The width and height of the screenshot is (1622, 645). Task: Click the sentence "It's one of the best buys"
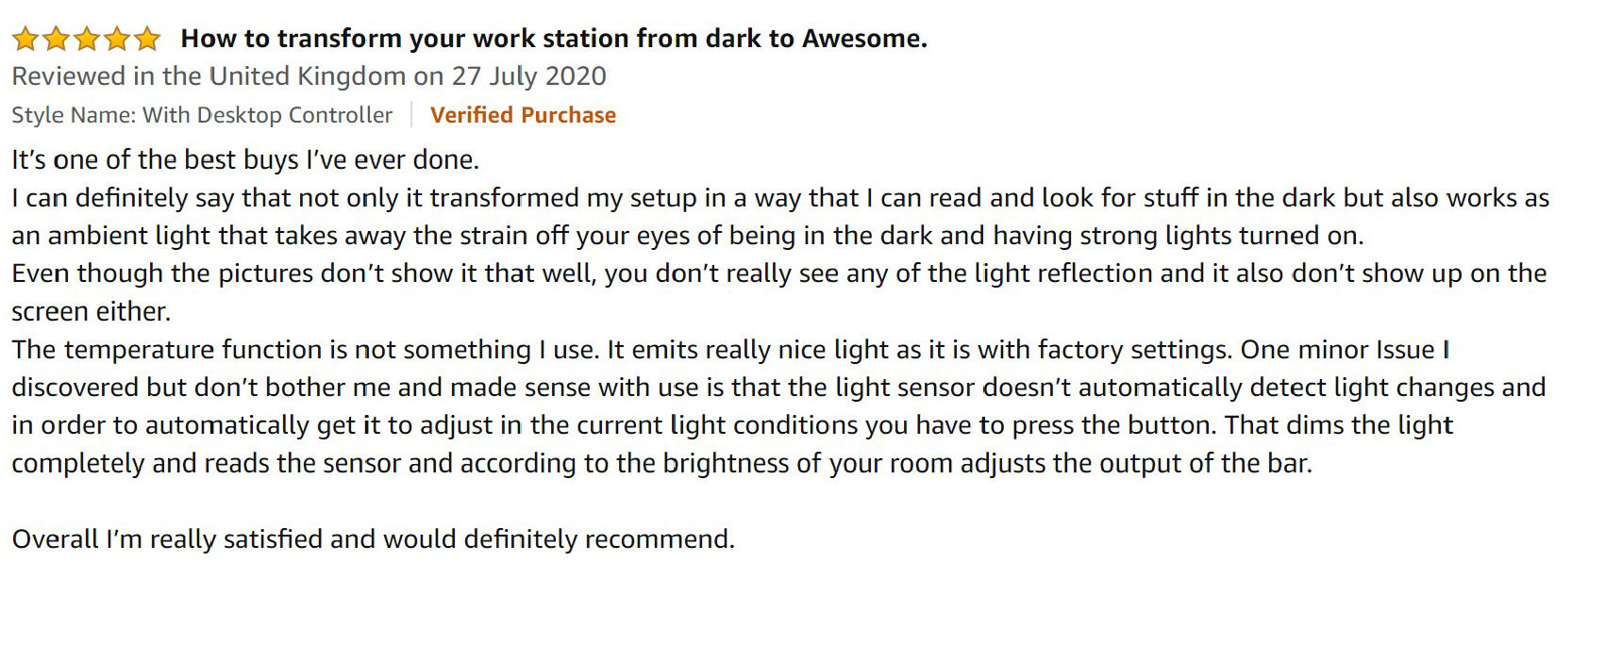[x=245, y=159]
